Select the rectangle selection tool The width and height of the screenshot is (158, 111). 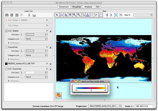point(92,15)
